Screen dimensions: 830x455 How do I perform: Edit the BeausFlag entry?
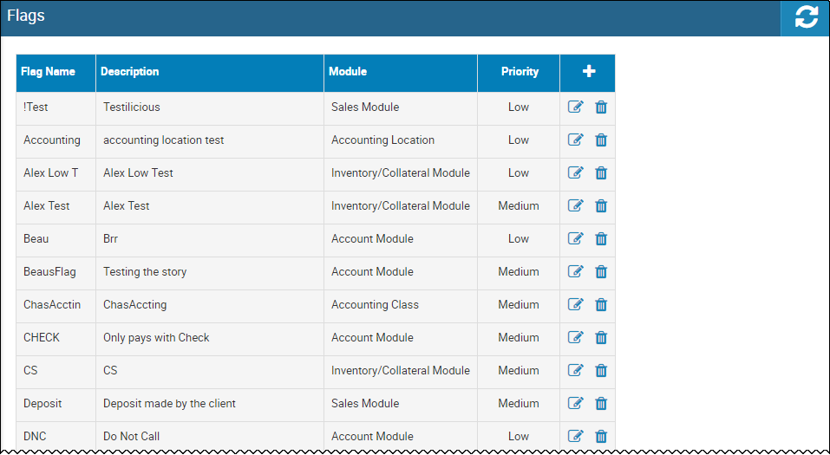575,271
